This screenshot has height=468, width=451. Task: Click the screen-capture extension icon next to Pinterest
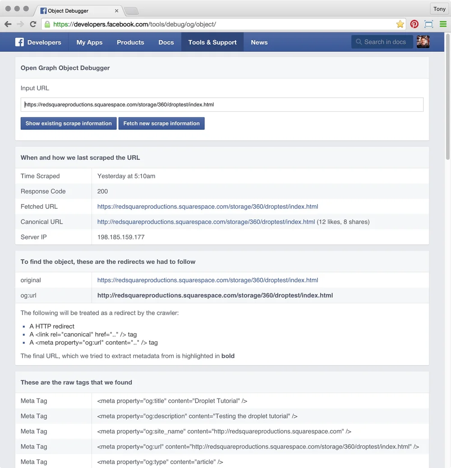(428, 24)
